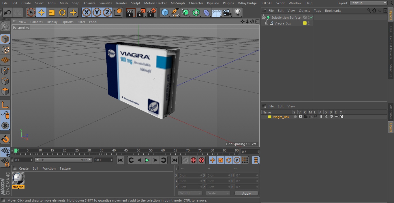Image resolution: width=394 pixels, height=203 pixels.
Task: Click the X position field stepper
Action: tap(201, 175)
